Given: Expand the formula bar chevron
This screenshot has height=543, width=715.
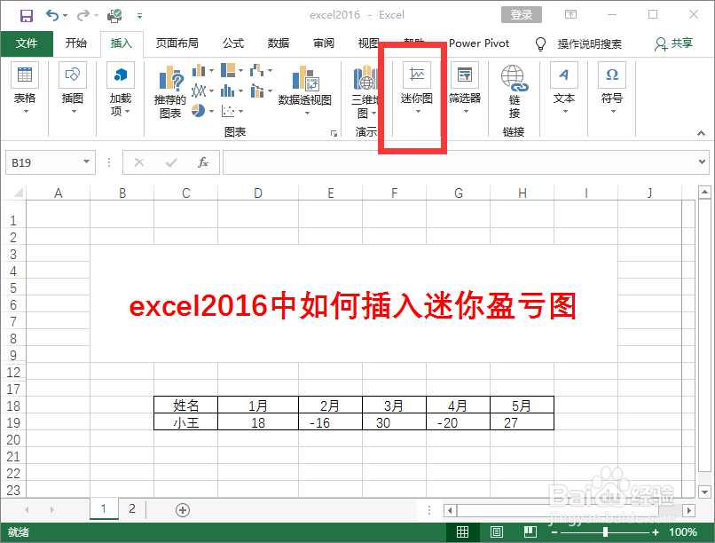Looking at the screenshot, I should (x=703, y=161).
